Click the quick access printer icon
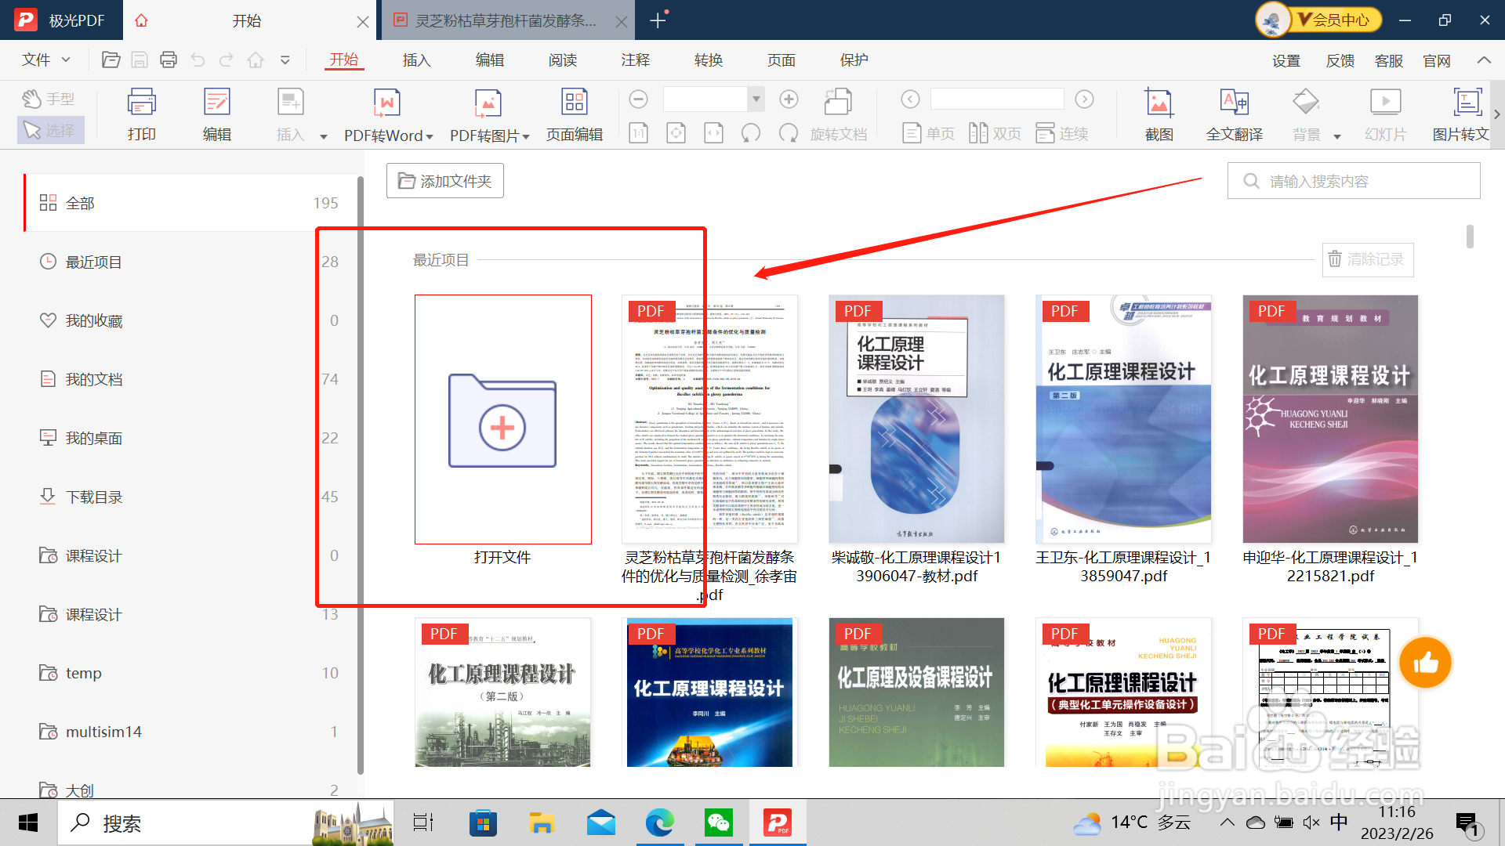1505x846 pixels. coord(169,60)
